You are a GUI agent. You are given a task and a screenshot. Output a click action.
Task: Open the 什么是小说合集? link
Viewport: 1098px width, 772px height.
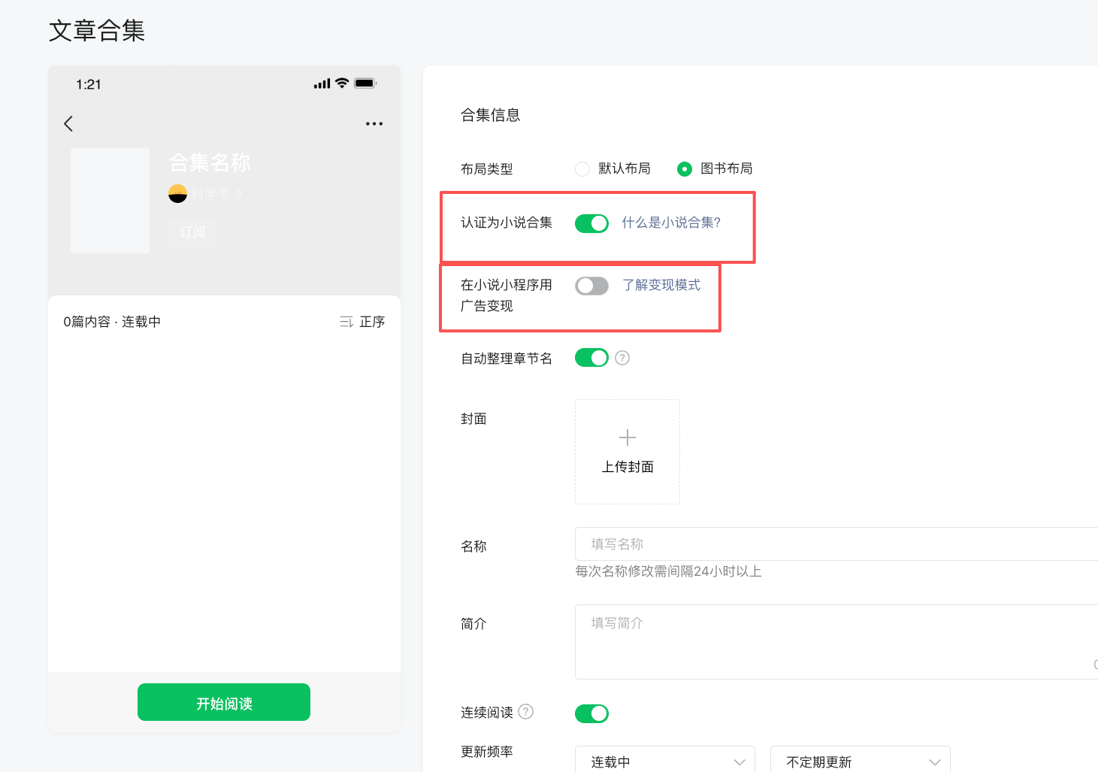(x=671, y=223)
